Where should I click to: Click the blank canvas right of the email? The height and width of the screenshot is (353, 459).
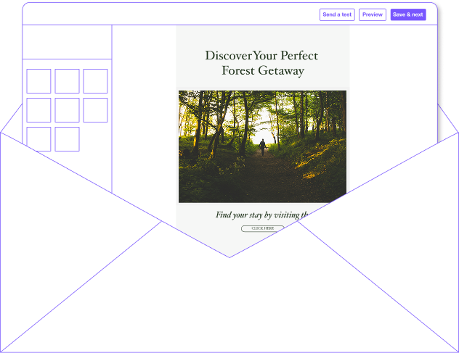(392, 72)
